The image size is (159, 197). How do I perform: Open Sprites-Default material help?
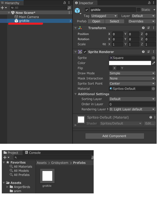pos(151,117)
